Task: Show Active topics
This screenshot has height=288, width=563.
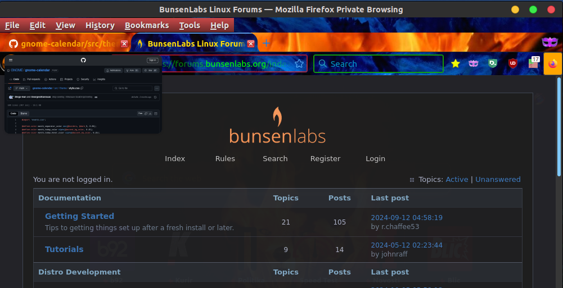Action: tap(457, 180)
